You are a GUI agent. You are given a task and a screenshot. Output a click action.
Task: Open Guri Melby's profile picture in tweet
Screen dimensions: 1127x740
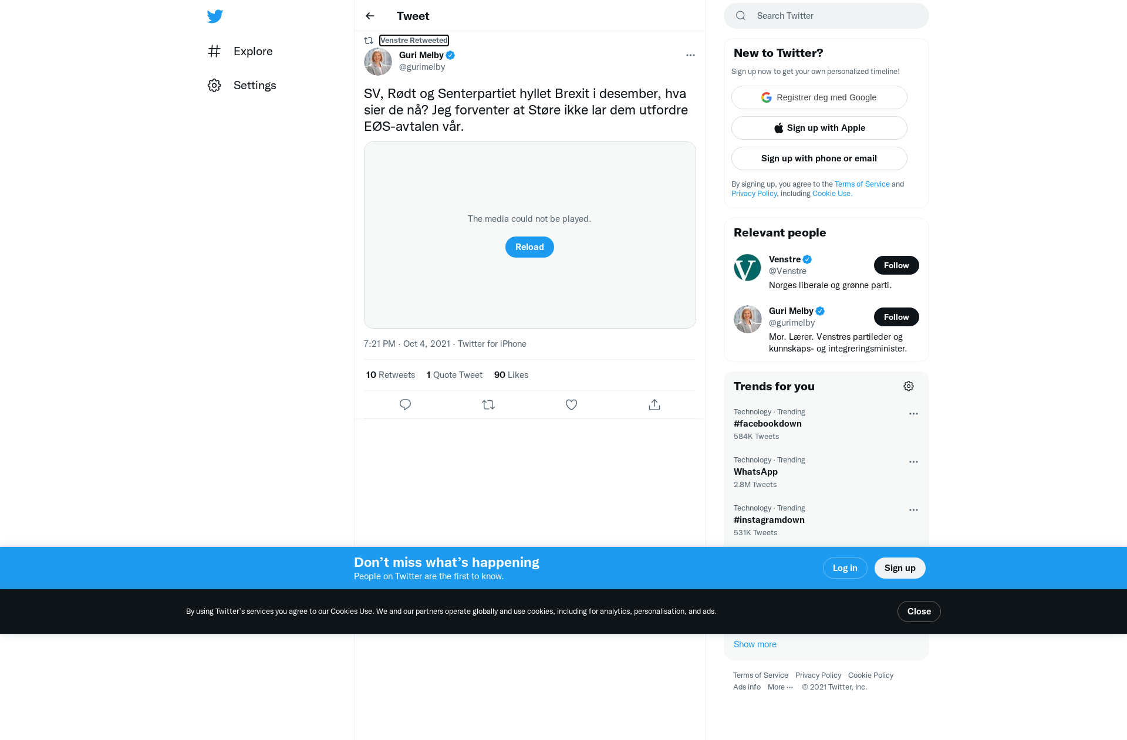point(378,62)
